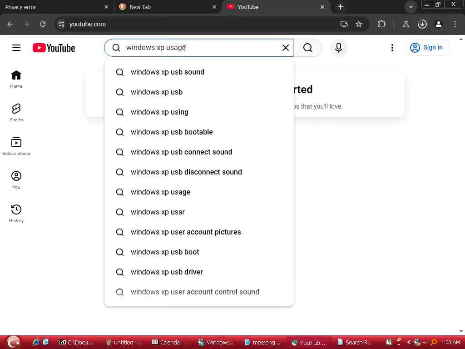Choose the suggestion that reads exactly "windows xp usb boot"
Viewport: 465px width, 349px height.
point(199,252)
